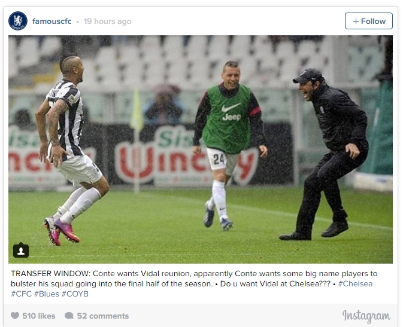
Task: Like the post with the heart icon
Action: point(15,316)
